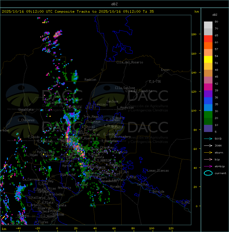Screen dimensions: 229x232
Task: Pick the slate 10-5 dBZ legend band
Action: pos(208,128)
